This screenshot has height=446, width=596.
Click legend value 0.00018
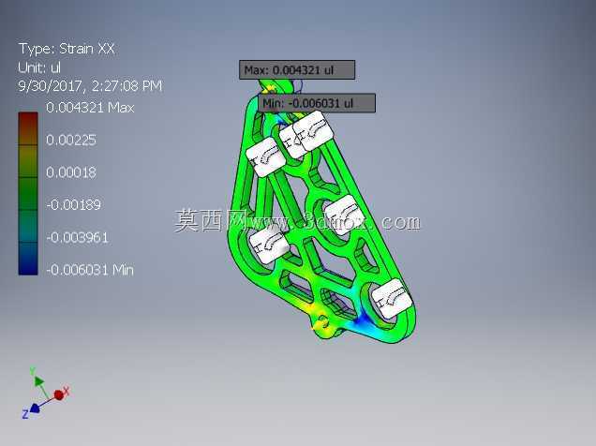coord(71,172)
